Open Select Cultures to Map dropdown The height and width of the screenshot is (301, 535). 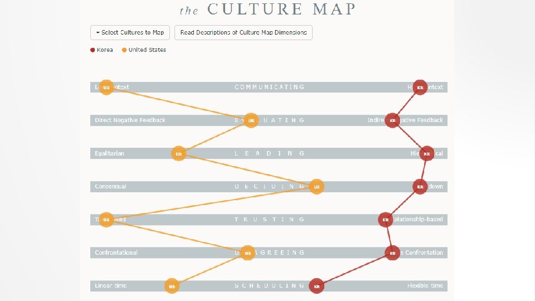pyautogui.click(x=131, y=32)
